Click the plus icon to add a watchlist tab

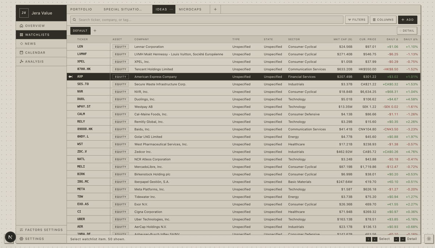tap(215, 9)
